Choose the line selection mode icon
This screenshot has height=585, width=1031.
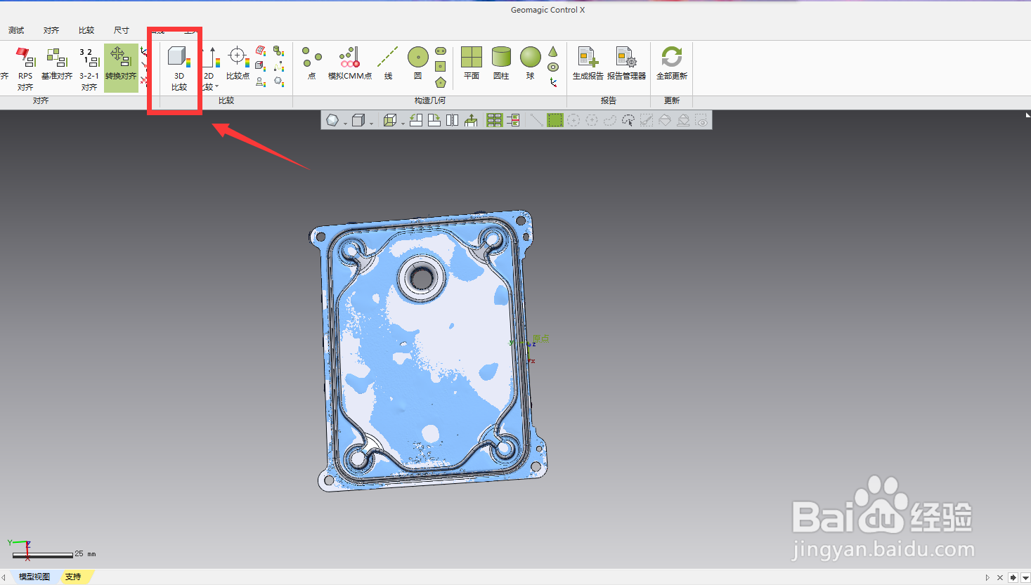[536, 120]
